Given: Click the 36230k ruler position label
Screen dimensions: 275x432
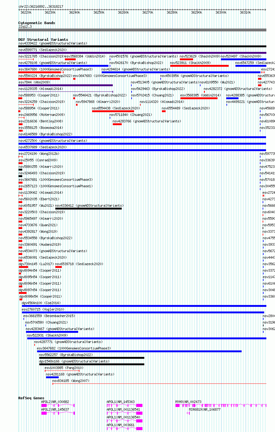Looking at the screenshot, I should pos(50,12).
